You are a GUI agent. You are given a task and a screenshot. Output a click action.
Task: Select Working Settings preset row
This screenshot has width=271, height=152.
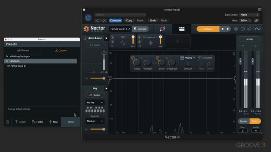[x=41, y=56]
